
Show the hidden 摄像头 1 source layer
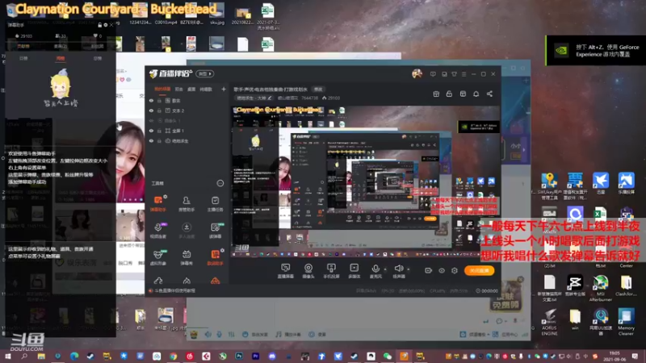(151, 120)
